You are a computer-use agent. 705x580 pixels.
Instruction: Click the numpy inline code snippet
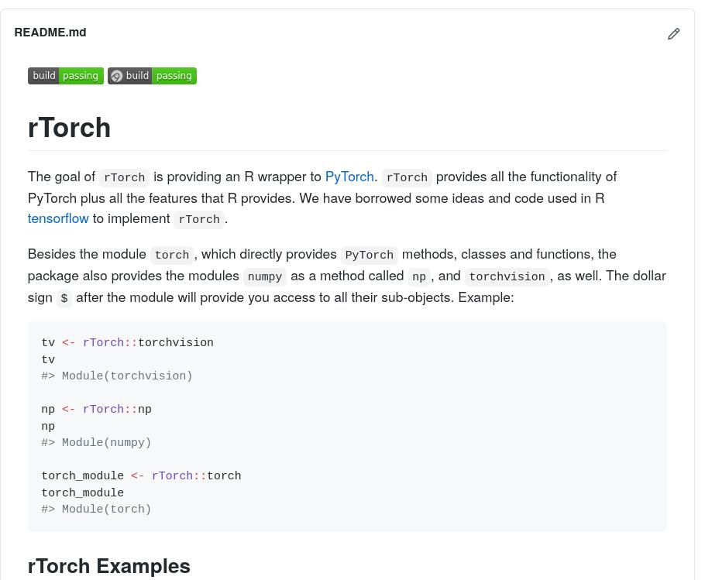[x=264, y=276]
